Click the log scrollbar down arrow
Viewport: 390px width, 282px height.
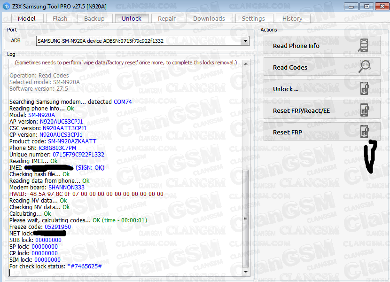click(246, 272)
